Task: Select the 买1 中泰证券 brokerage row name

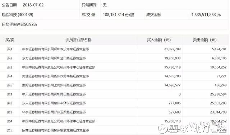Action: pos(55,49)
